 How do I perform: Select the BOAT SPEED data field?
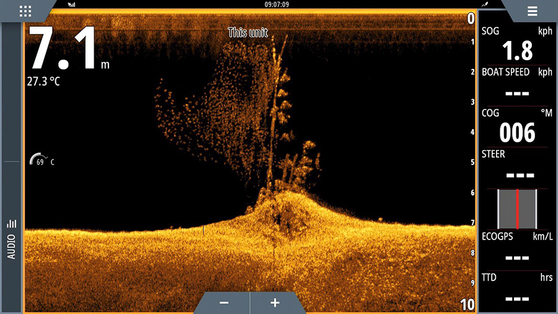(517, 84)
